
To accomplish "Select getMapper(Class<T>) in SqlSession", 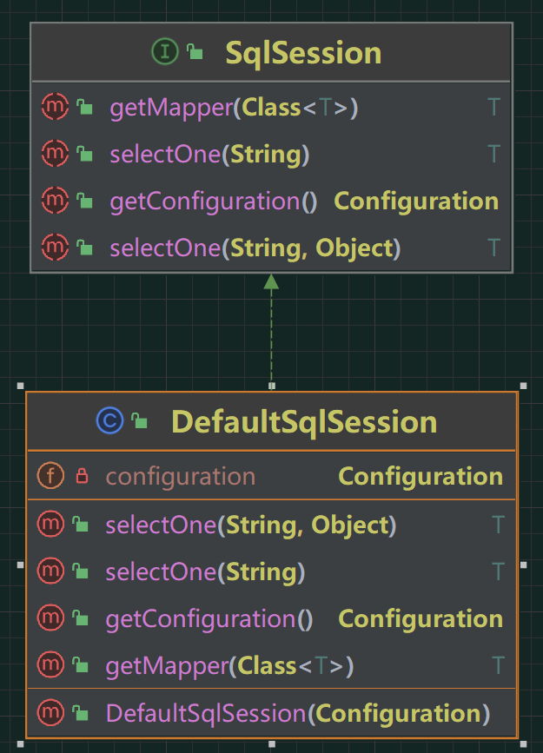I will 271,107.
